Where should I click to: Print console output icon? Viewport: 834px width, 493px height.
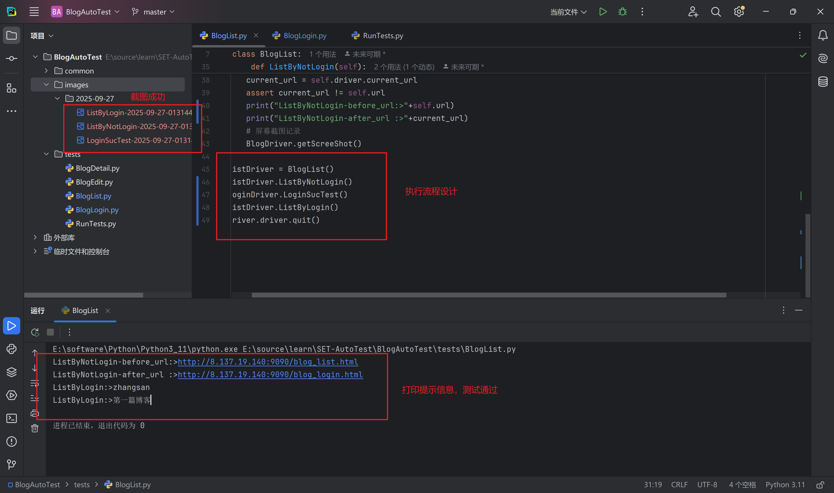[x=34, y=413]
